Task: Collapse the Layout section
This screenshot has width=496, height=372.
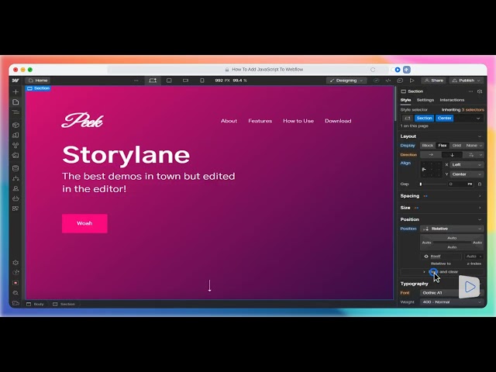Action: [x=480, y=136]
